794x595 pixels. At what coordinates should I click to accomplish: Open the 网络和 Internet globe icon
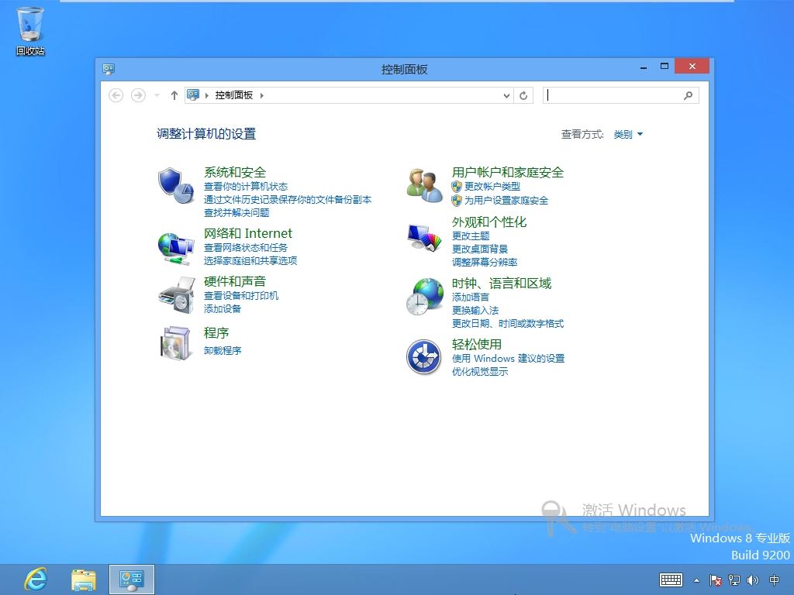click(176, 249)
